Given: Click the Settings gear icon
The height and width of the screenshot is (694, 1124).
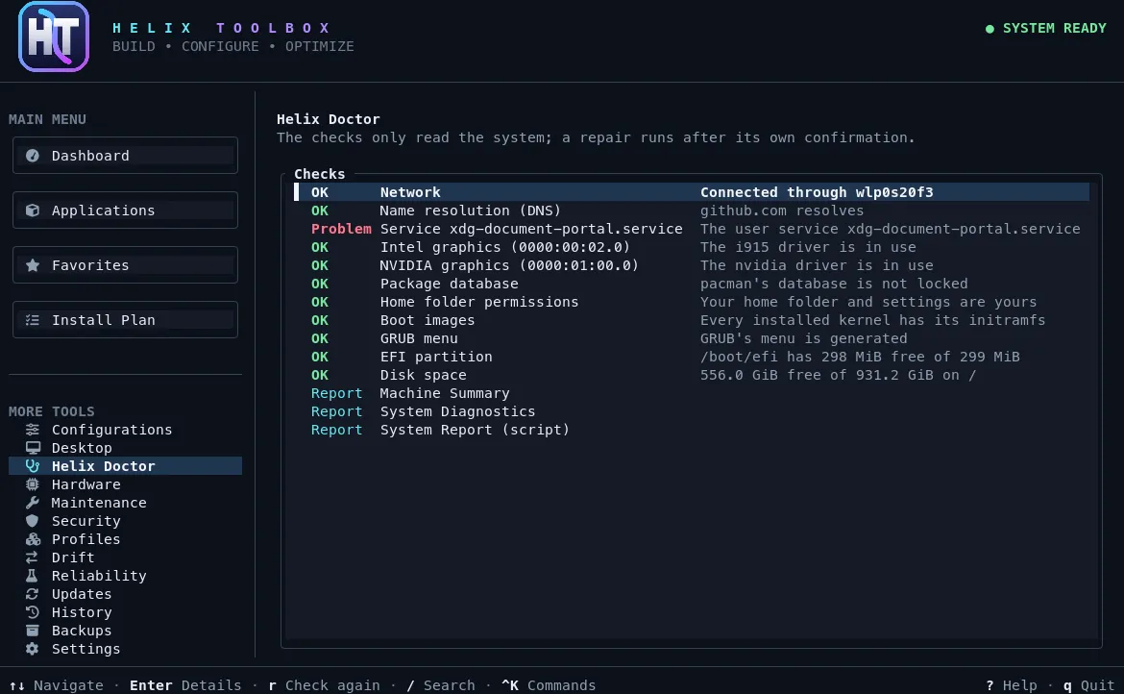Looking at the screenshot, I should point(33,649).
